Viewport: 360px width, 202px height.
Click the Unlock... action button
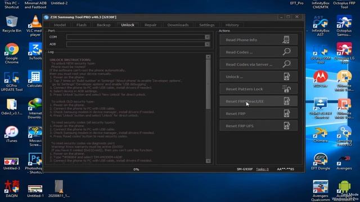click(259, 77)
